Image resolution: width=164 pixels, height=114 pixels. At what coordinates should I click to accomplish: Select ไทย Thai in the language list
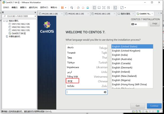(x=87, y=58)
